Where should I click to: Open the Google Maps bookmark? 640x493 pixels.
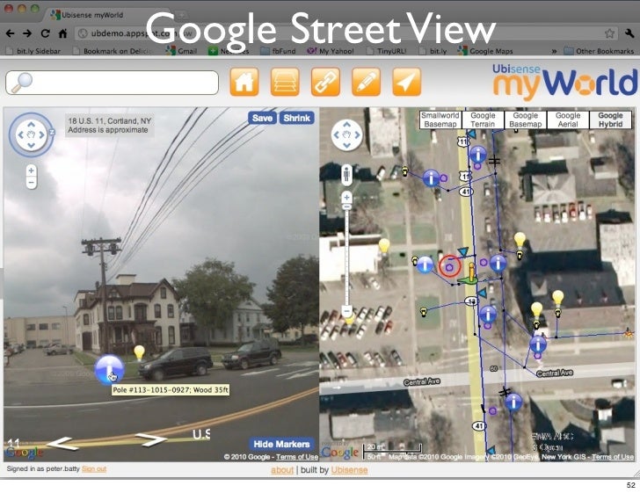485,51
